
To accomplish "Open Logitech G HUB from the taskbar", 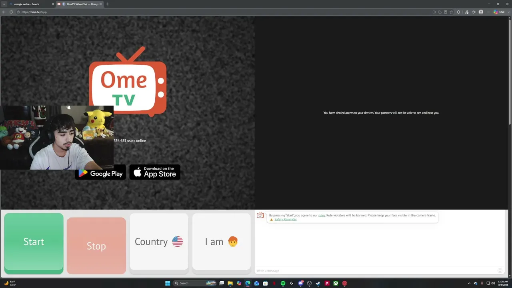I will [x=292, y=283].
